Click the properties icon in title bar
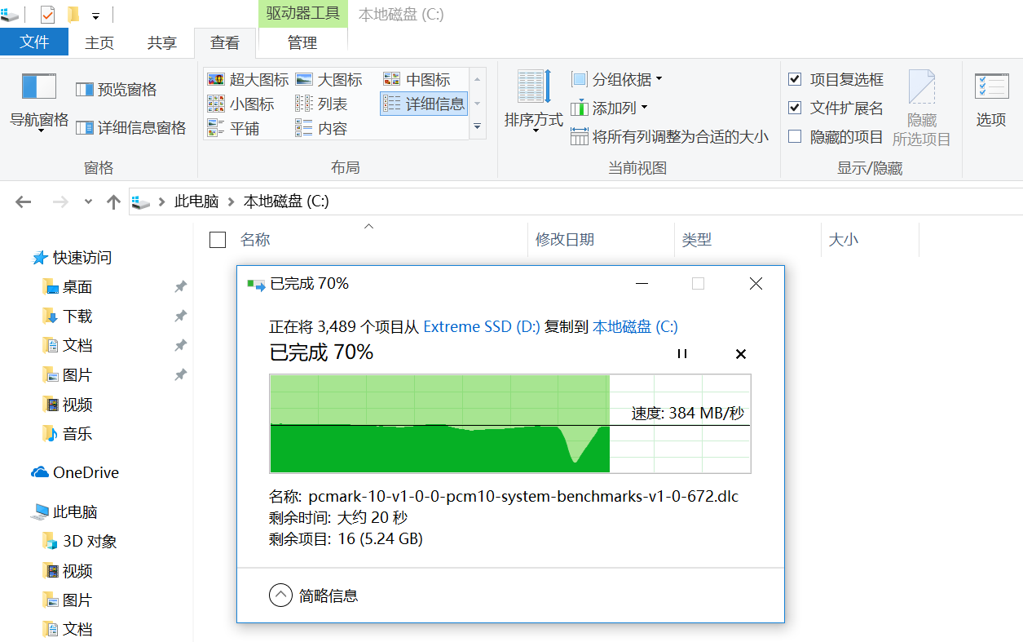The height and width of the screenshot is (642, 1023). point(48,14)
